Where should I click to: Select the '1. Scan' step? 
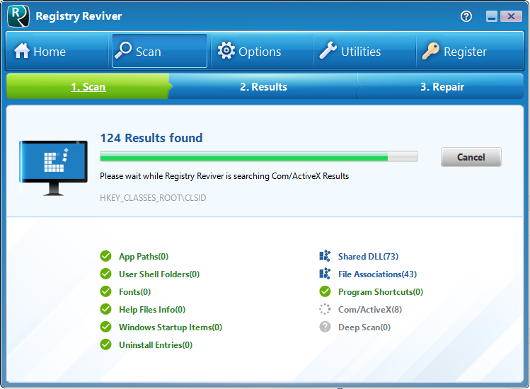[x=88, y=87]
